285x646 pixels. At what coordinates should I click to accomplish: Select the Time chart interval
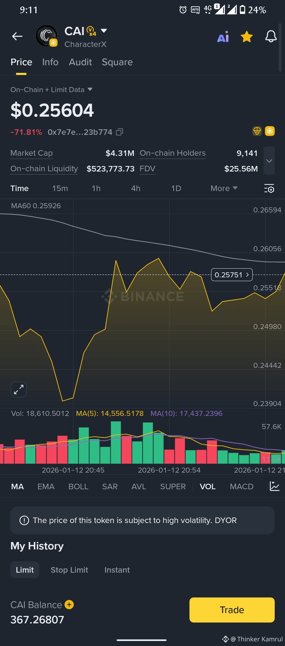pos(20,188)
